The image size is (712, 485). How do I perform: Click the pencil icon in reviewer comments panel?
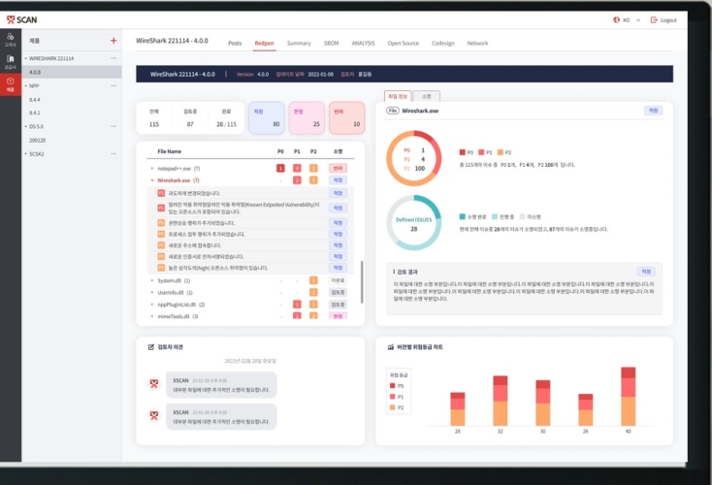pyautogui.click(x=150, y=347)
